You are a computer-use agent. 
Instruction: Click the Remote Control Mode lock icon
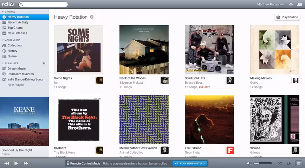pos(68,163)
